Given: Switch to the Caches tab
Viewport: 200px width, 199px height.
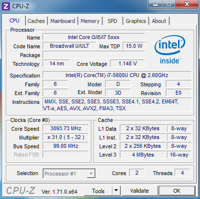Looking at the screenshot, I should pos(36,21).
